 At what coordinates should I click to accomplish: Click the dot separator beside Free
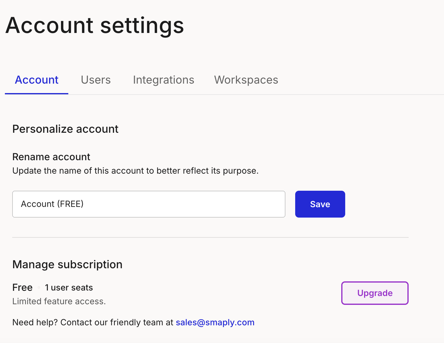(x=39, y=287)
